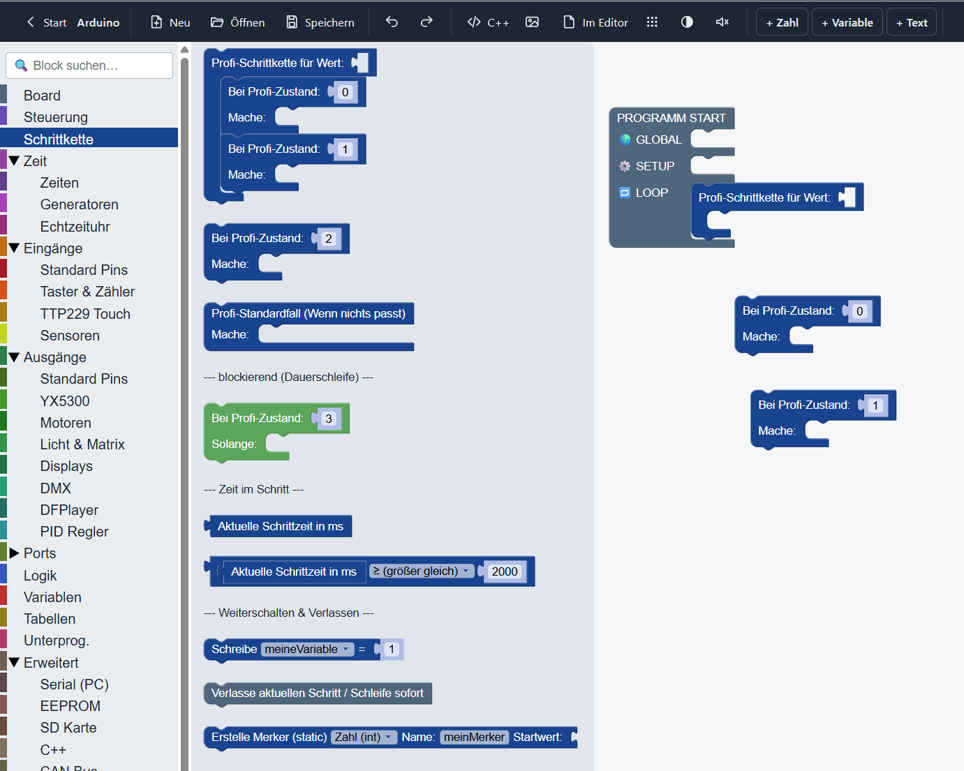Image resolution: width=964 pixels, height=771 pixels.
Task: Click Speichern to save project
Action: coord(320,22)
